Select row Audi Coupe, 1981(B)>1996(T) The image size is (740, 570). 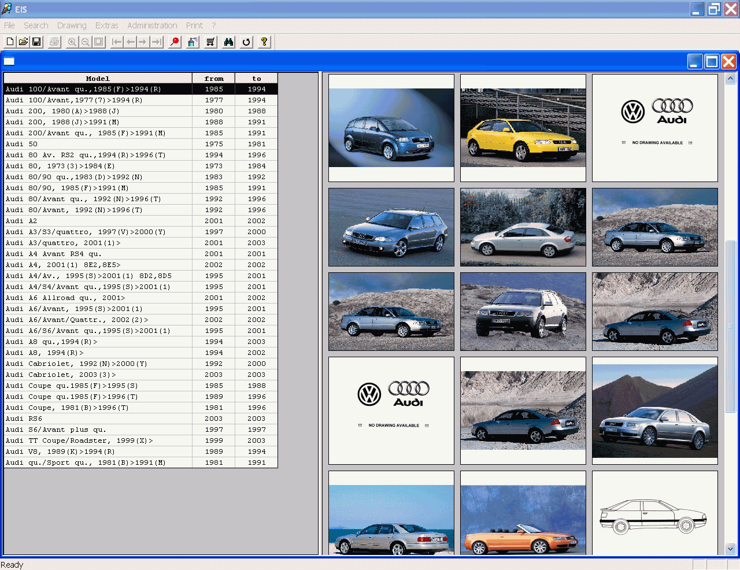tap(140, 408)
